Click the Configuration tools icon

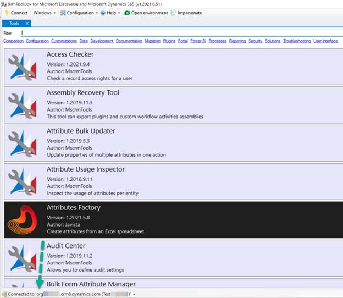click(63, 13)
